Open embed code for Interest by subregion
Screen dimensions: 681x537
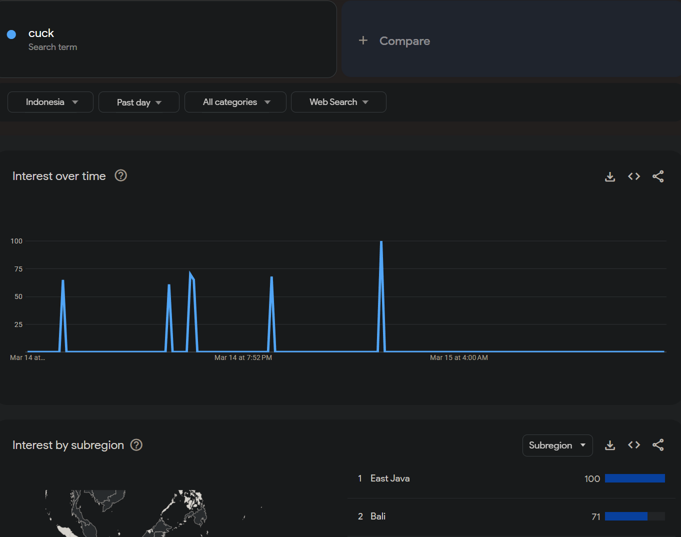634,445
